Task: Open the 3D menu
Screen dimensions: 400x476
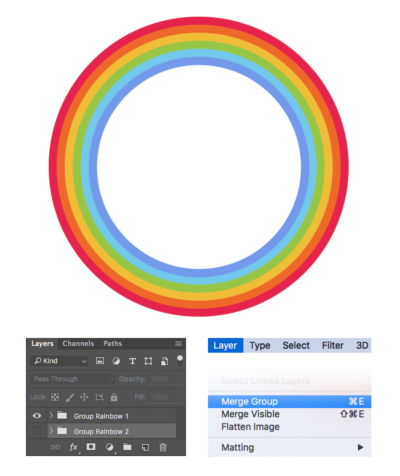Action: pyautogui.click(x=362, y=345)
